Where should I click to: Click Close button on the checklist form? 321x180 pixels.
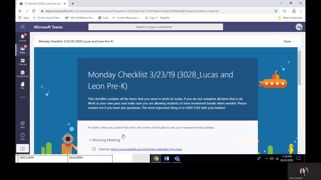click(x=287, y=41)
